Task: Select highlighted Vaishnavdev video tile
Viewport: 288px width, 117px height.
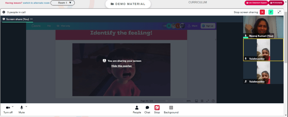Action: point(263,50)
